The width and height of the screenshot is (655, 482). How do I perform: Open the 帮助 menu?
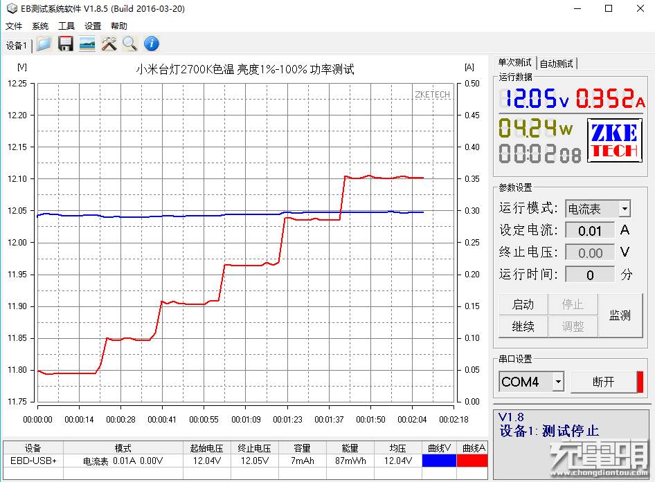tap(118, 26)
